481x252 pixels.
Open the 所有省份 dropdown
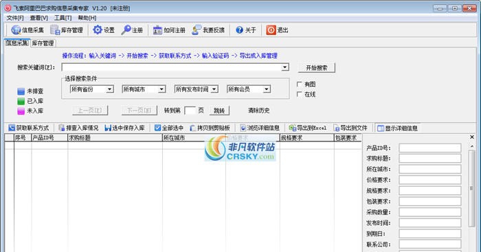pyautogui.click(x=109, y=89)
